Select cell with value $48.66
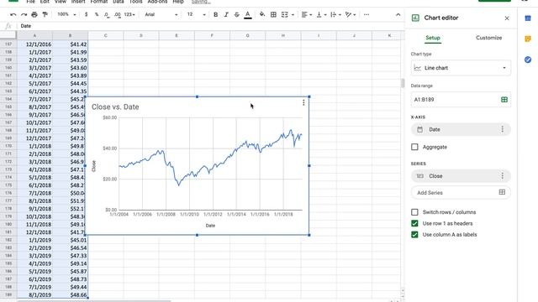The image size is (538, 302). click(x=71, y=294)
